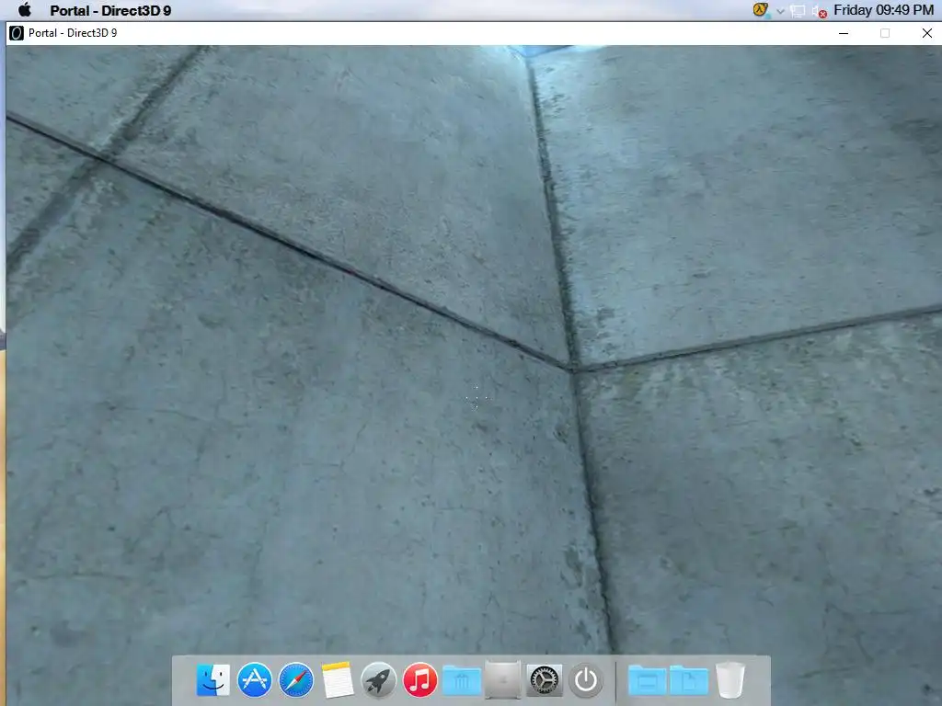Click the muted speaker volume icon
Viewport: 942px width, 706px height.
click(819, 11)
